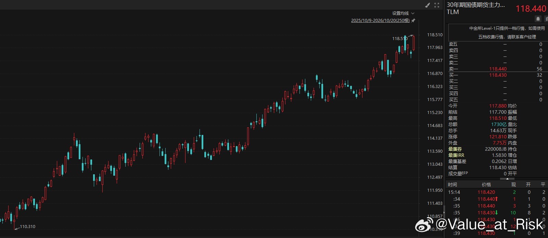Click the 成交量EFP label
Image resolution: width=548 pixels, height=238 pixels.
pyautogui.click(x=458, y=174)
